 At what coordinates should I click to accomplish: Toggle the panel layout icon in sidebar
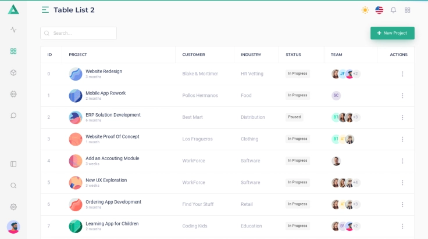[x=13, y=164]
